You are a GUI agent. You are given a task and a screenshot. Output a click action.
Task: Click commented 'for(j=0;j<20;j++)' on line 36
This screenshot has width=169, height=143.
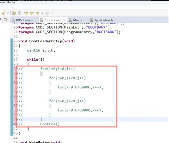(67, 101)
